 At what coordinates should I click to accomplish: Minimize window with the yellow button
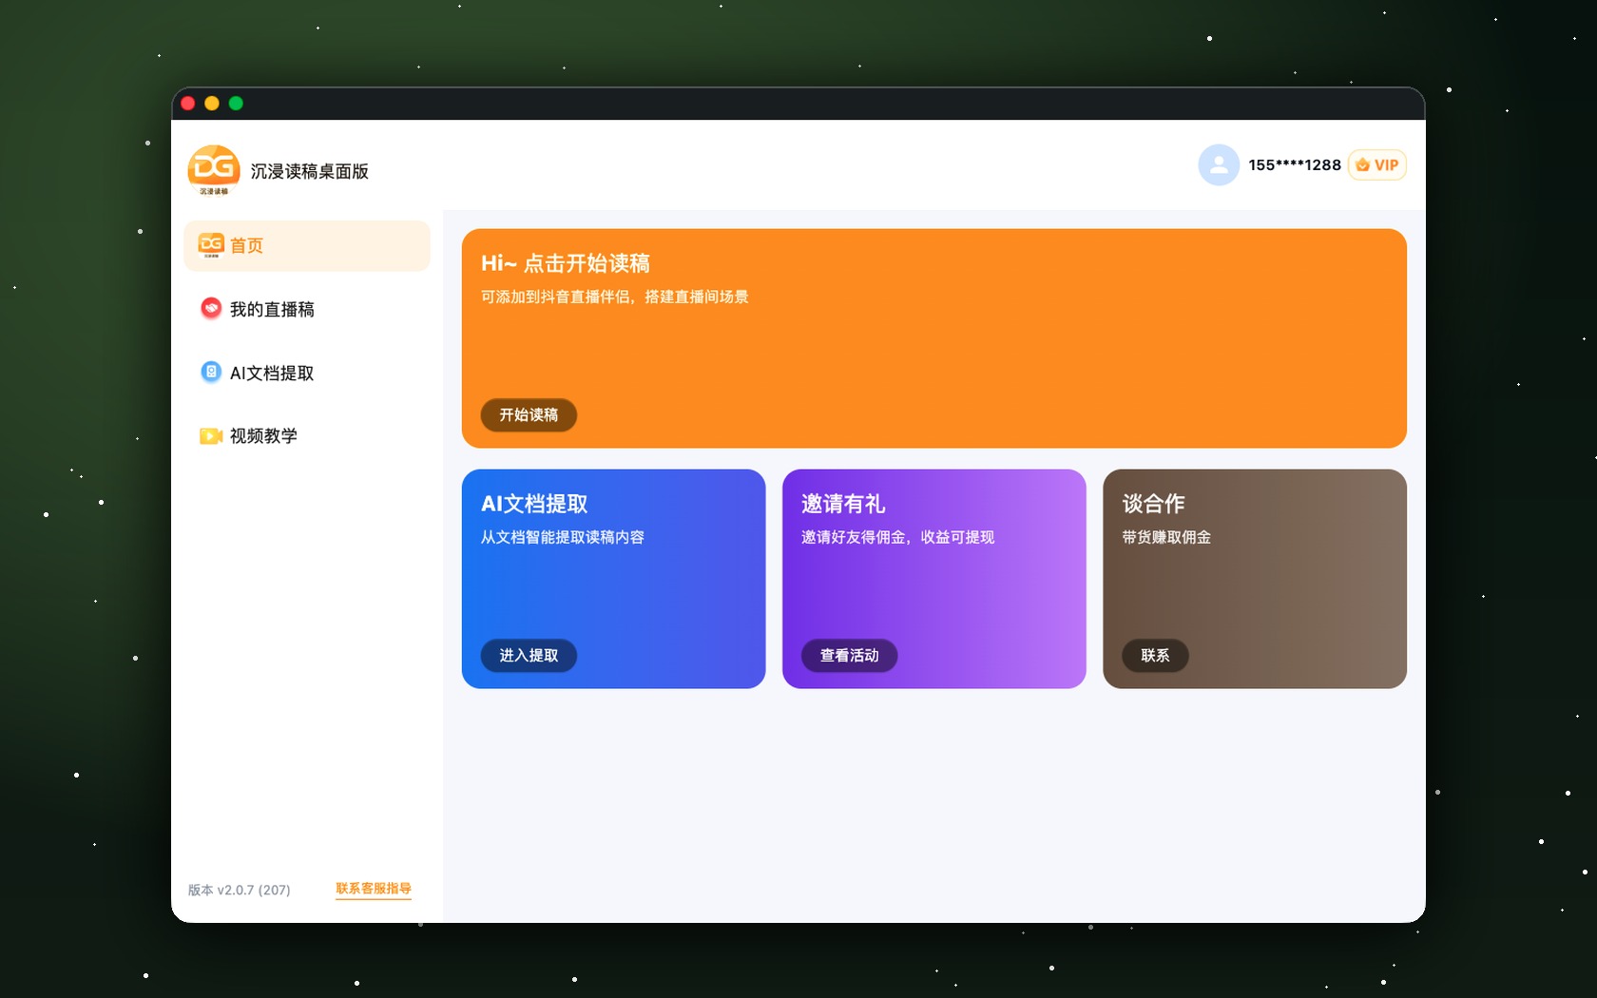212,104
